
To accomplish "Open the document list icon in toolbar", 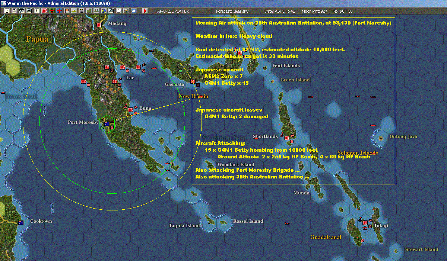I will click(15, 11).
